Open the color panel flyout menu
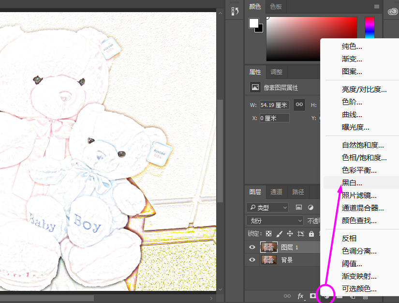 coord(377,6)
